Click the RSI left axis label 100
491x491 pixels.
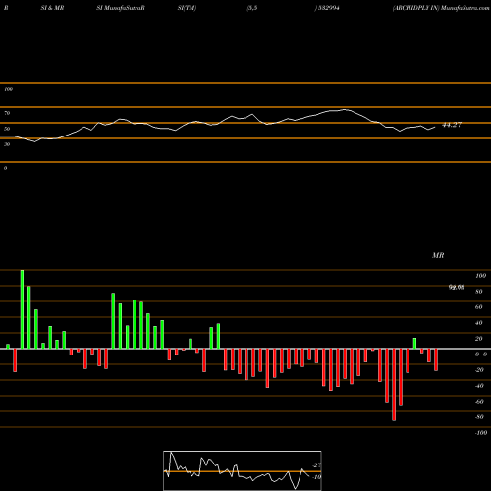point(8,89)
